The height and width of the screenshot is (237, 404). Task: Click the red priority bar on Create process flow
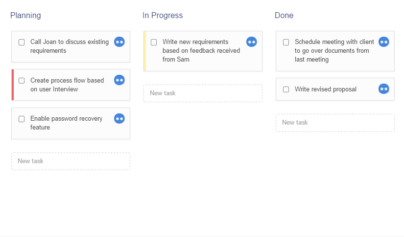[x=13, y=85]
